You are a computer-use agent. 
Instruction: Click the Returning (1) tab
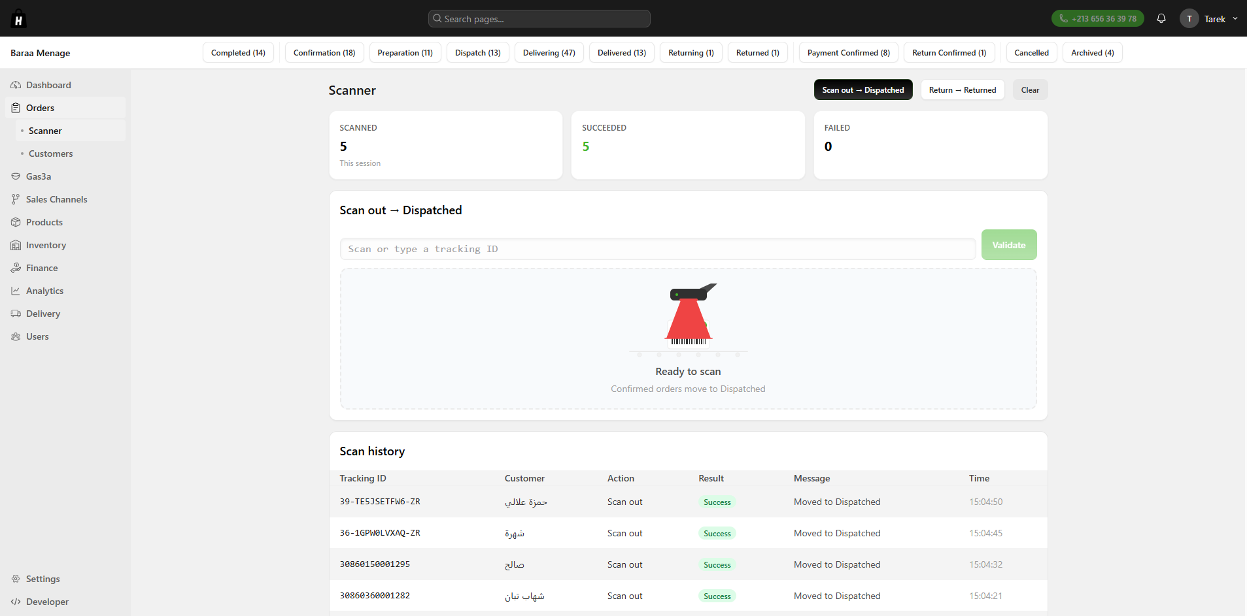pyautogui.click(x=691, y=52)
